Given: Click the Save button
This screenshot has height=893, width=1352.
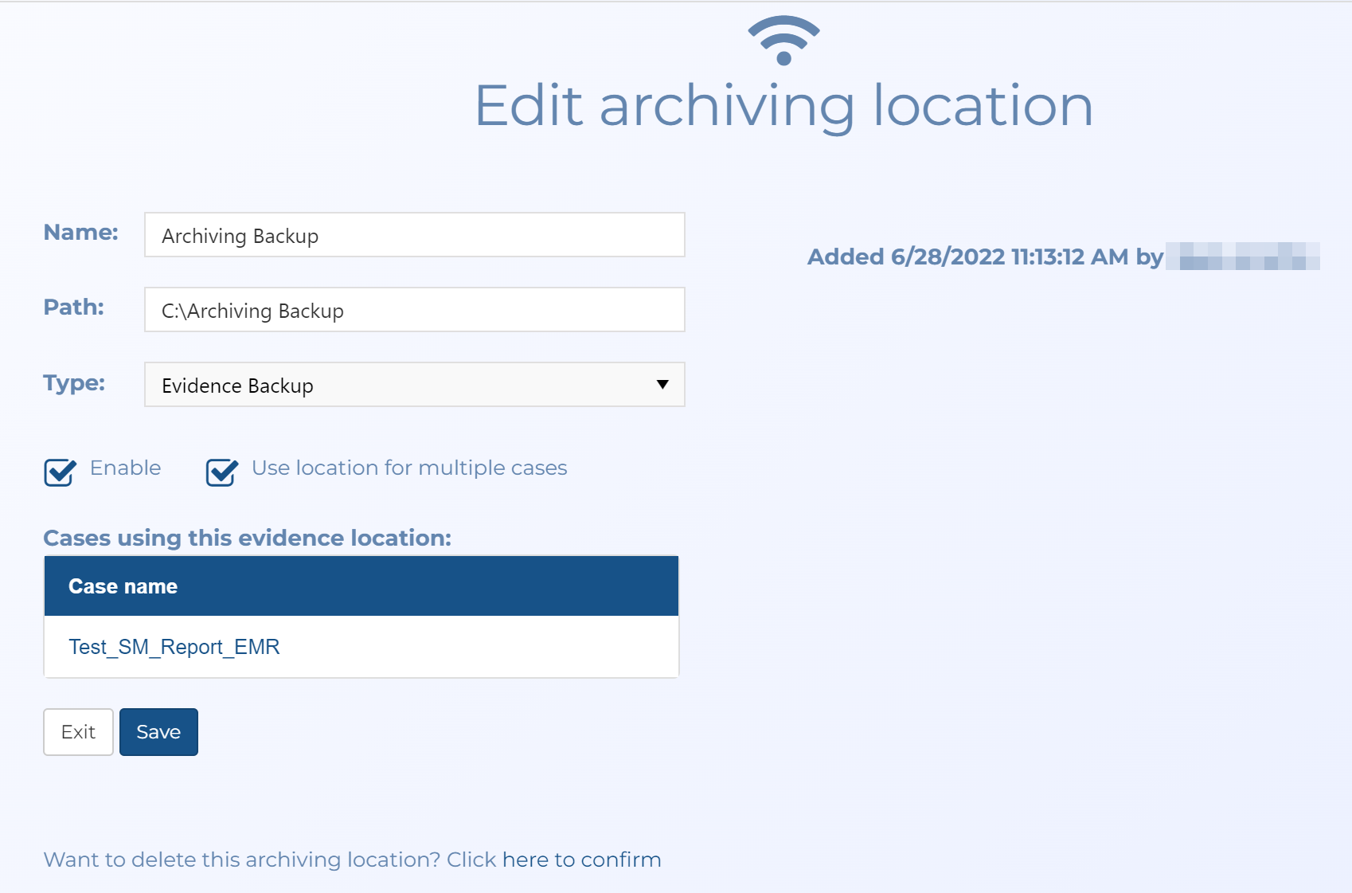Looking at the screenshot, I should pos(158,731).
